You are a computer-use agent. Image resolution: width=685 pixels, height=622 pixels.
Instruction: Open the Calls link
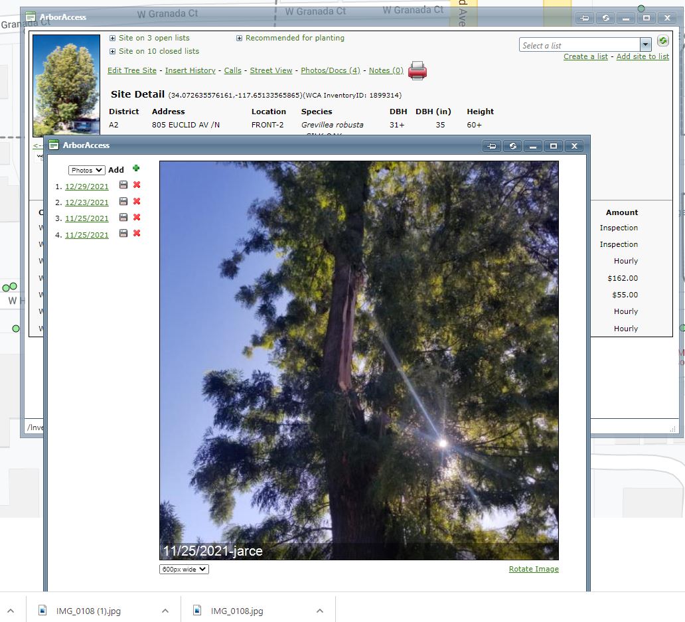coord(232,70)
